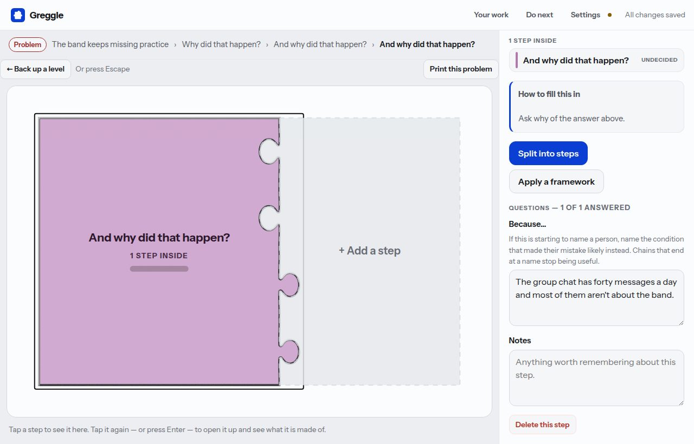Click Delete this step button
The image size is (694, 444).
coord(542,425)
